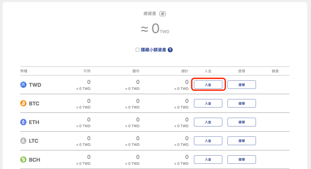Withdraw BCH using 提領 button
The image size is (311, 169).
click(241, 160)
